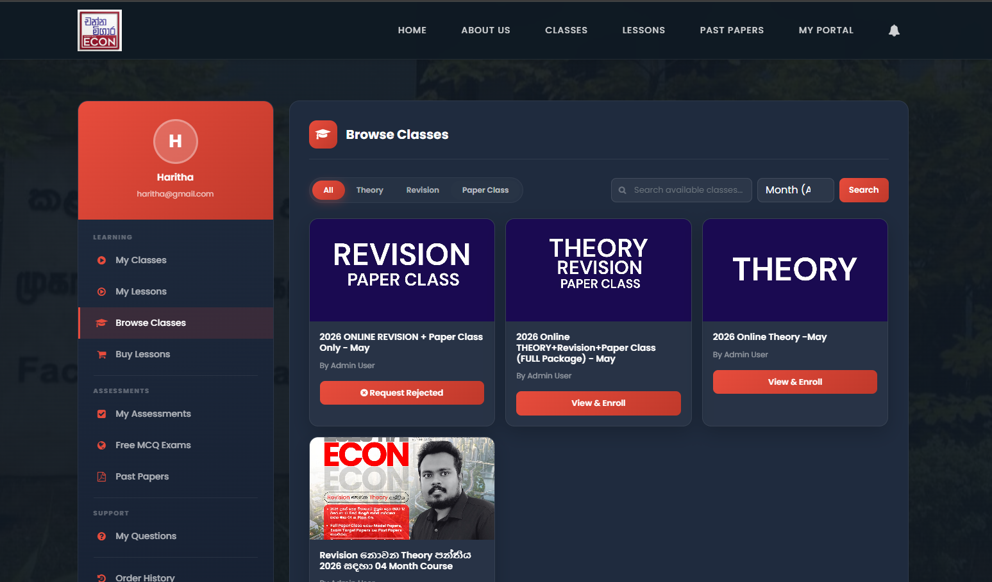Open Buy Lessons in sidebar
The image size is (992, 582).
(176, 355)
